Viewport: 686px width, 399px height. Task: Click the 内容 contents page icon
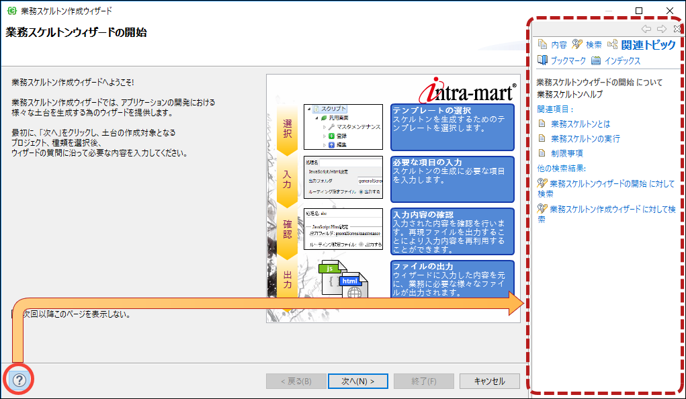tap(542, 44)
